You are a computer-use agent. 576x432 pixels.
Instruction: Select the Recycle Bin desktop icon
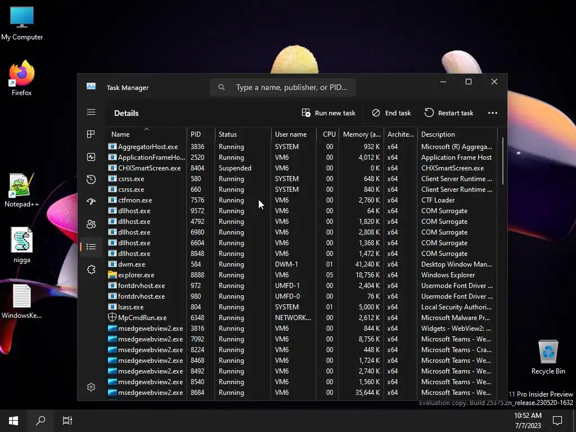click(x=548, y=357)
